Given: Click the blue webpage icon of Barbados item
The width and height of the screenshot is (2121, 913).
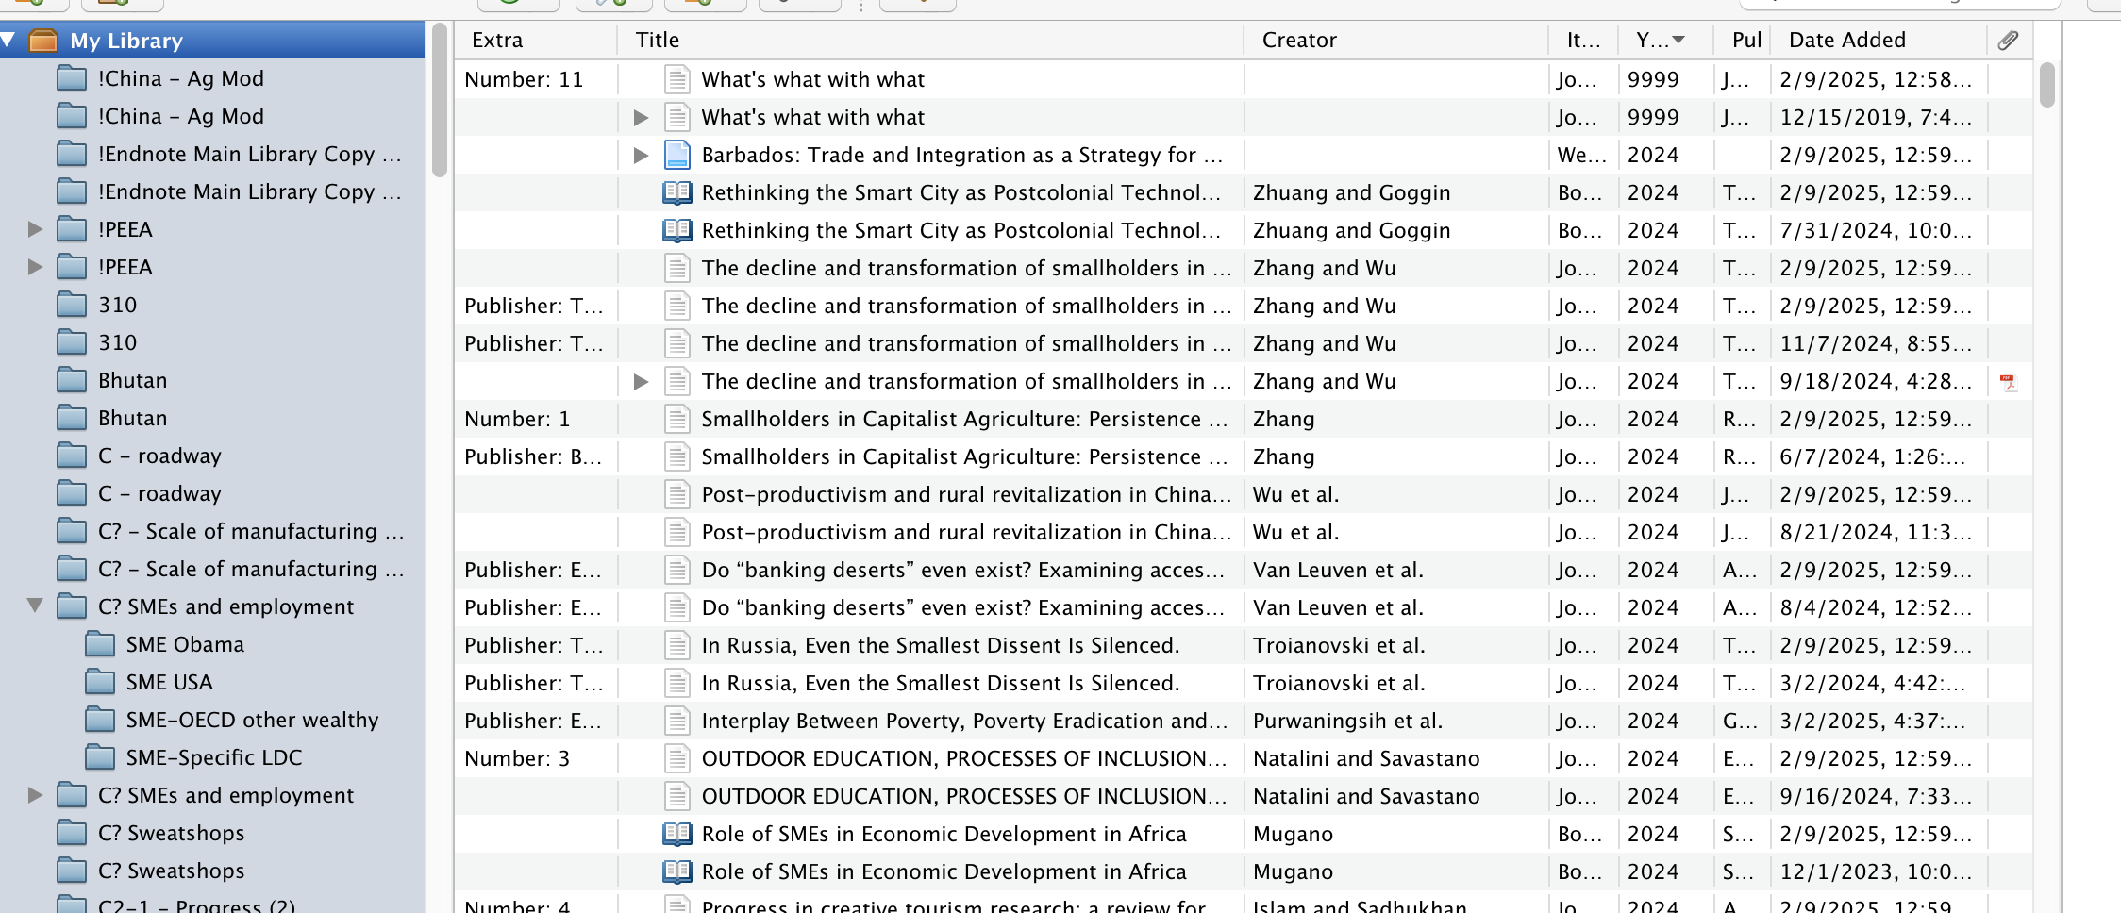Looking at the screenshot, I should (676, 155).
